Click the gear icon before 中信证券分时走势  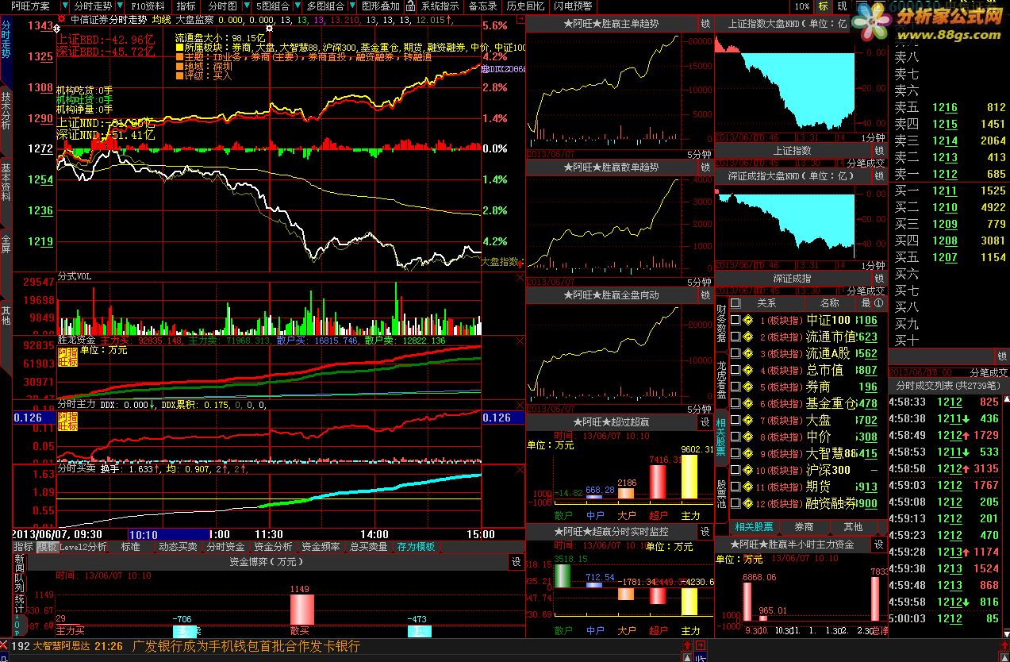61,18
